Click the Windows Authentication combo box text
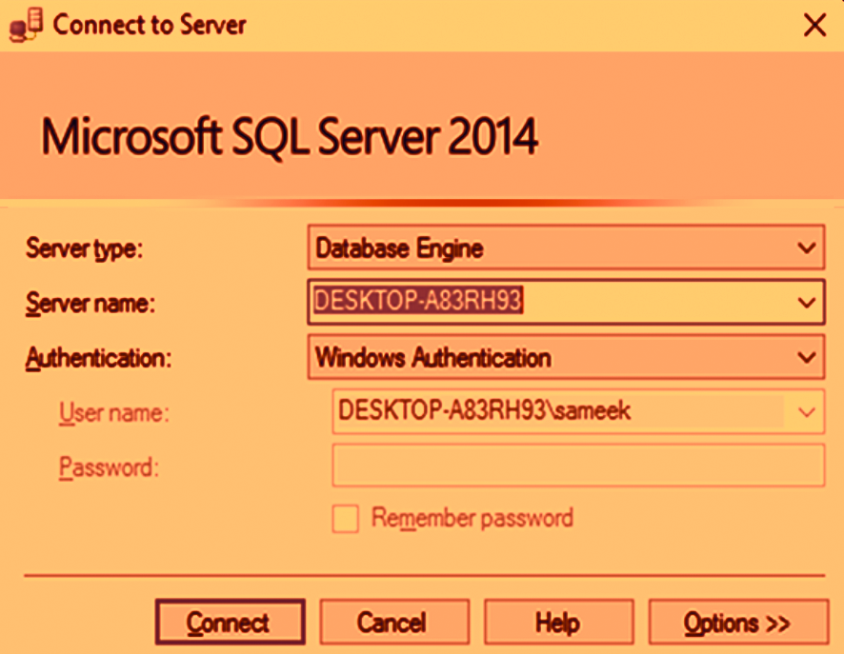The image size is (844, 654). 433,358
